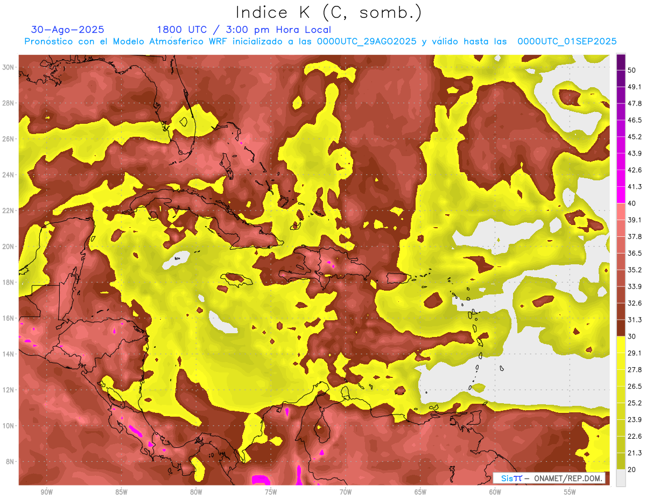Viewport: 646px width, 499px height.
Task: Click the colorbar value "30"
Action: [632, 336]
